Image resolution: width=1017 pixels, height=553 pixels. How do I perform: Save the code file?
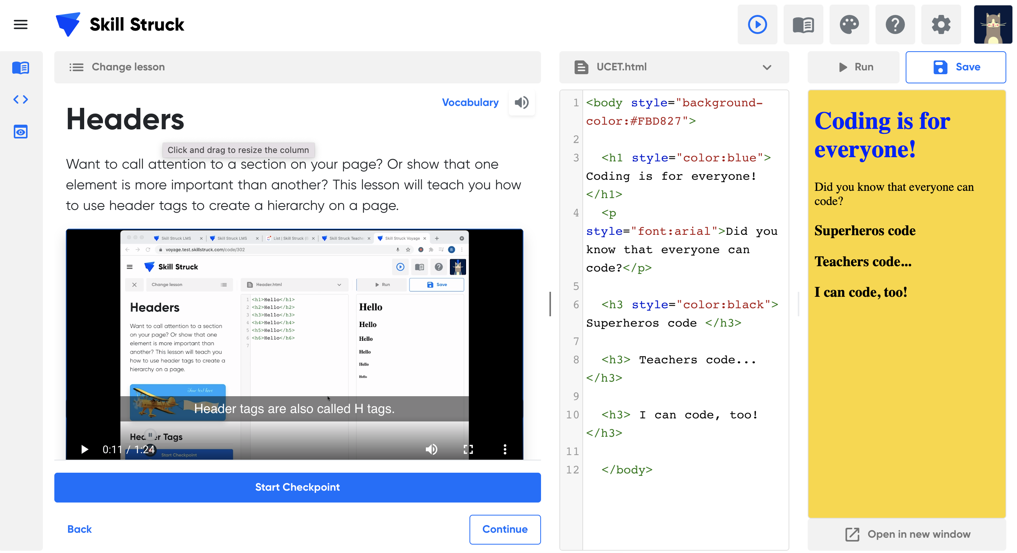[955, 67]
